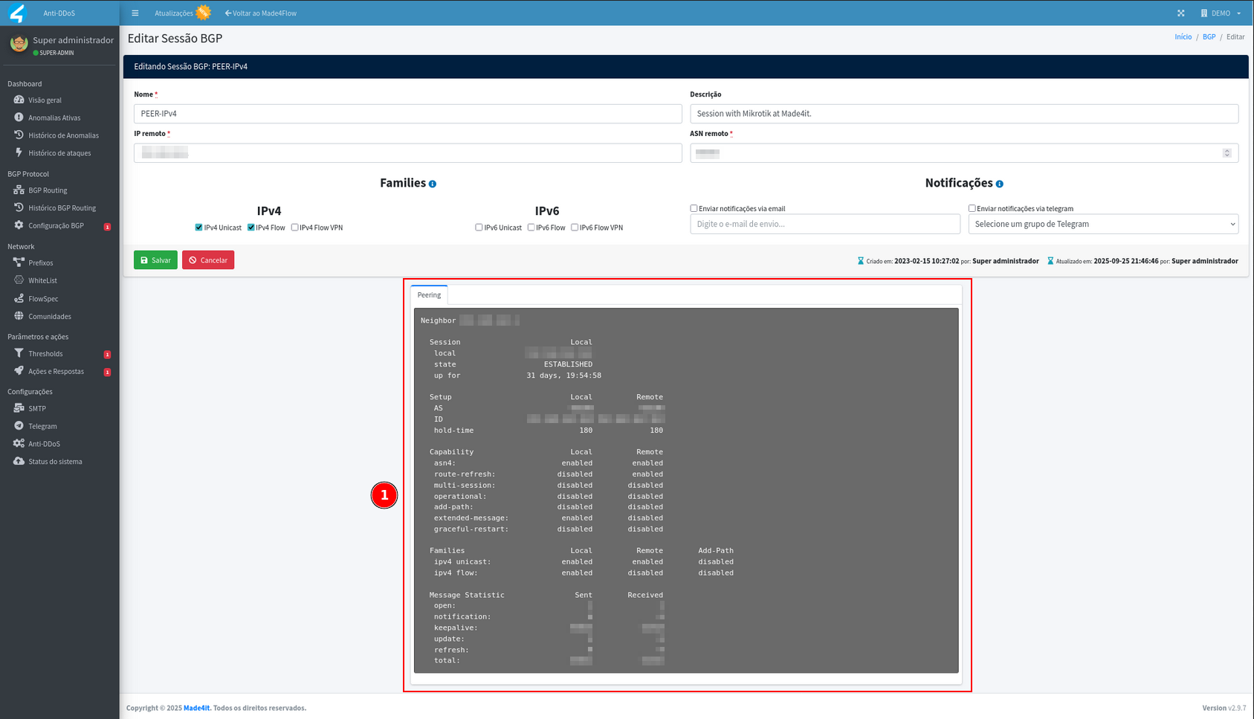Image resolution: width=1254 pixels, height=719 pixels.
Task: Open FlowSpec from the sidebar
Action: pyautogui.click(x=43, y=299)
